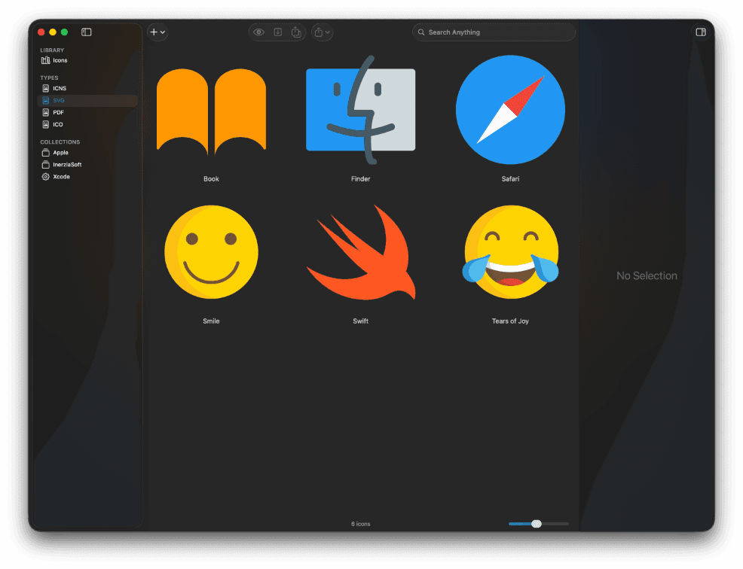
Task: Adjust the zoom slider at the bottom
Action: [x=536, y=523]
